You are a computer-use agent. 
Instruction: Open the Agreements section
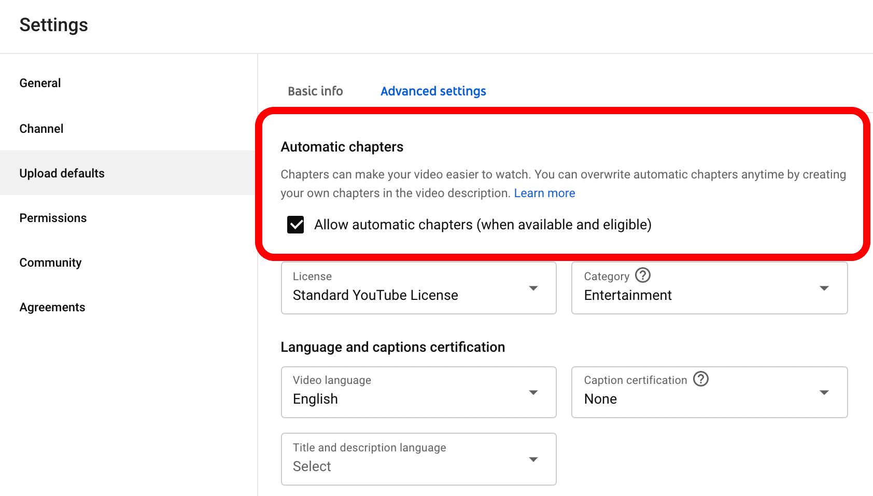tap(52, 307)
